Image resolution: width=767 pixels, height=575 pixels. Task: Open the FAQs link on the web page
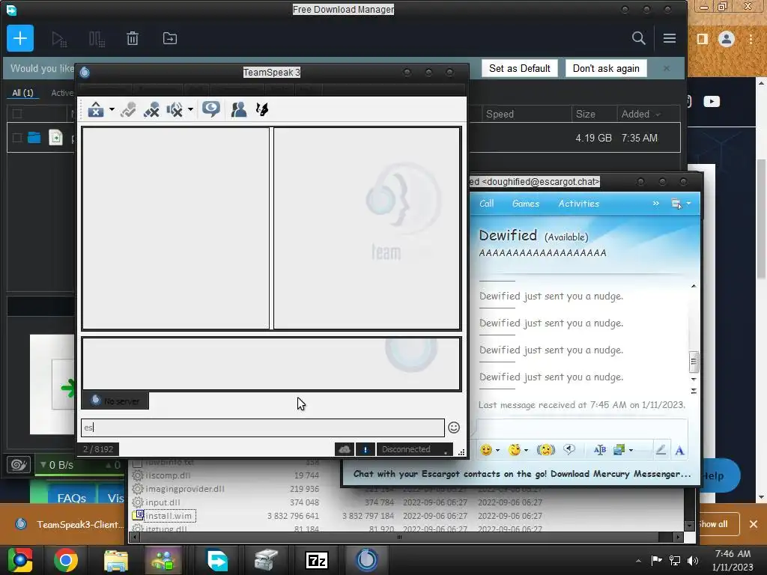(x=71, y=498)
